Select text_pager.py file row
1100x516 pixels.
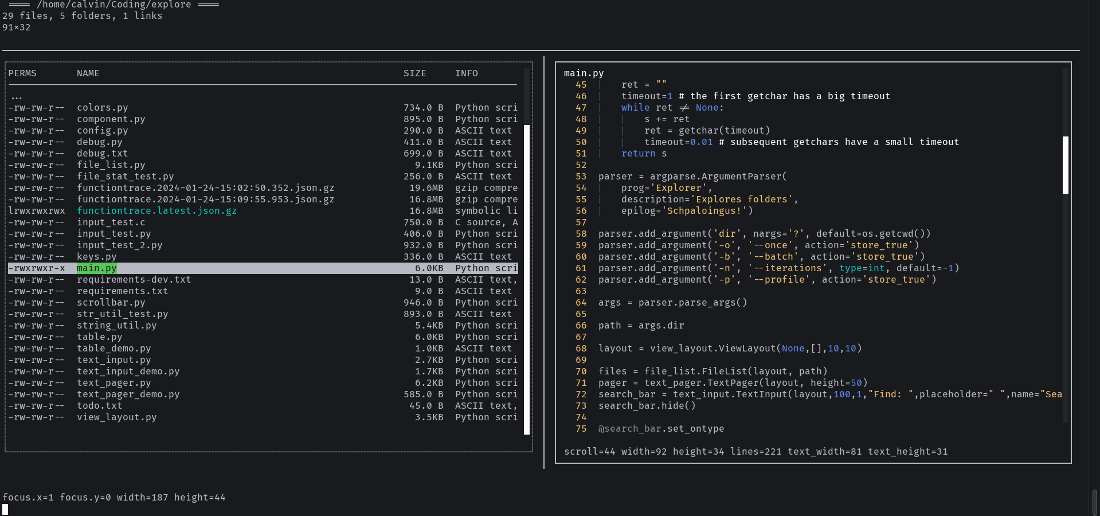click(x=263, y=383)
